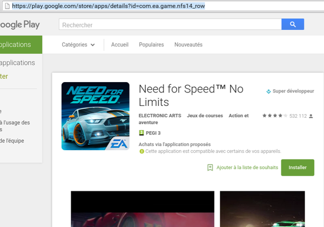Open the sidebar applications link
Image resolution: width=324 pixels, height=227 pixels.
17,63
